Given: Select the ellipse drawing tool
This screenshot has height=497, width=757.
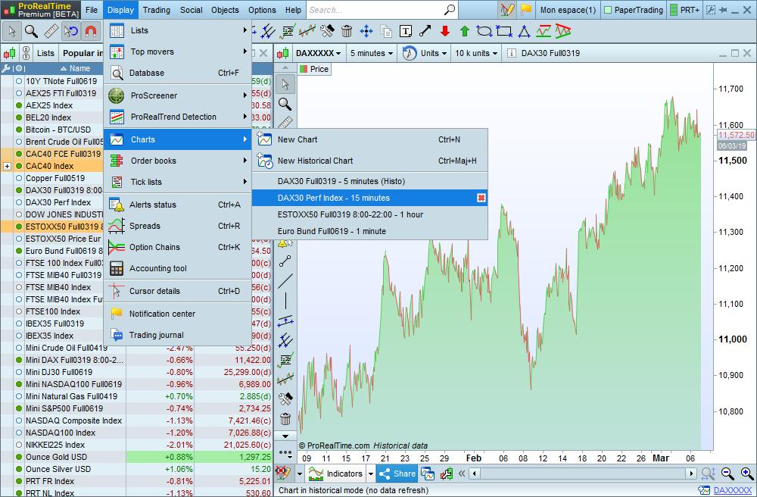Looking at the screenshot, I should point(484,31).
